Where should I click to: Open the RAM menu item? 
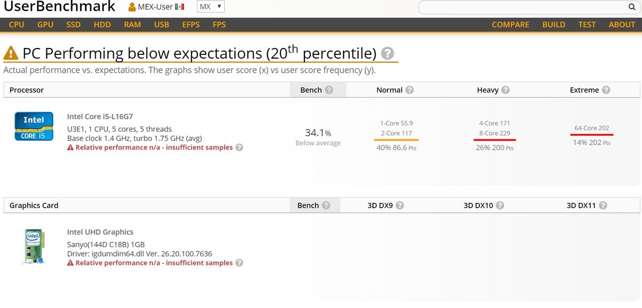click(132, 25)
